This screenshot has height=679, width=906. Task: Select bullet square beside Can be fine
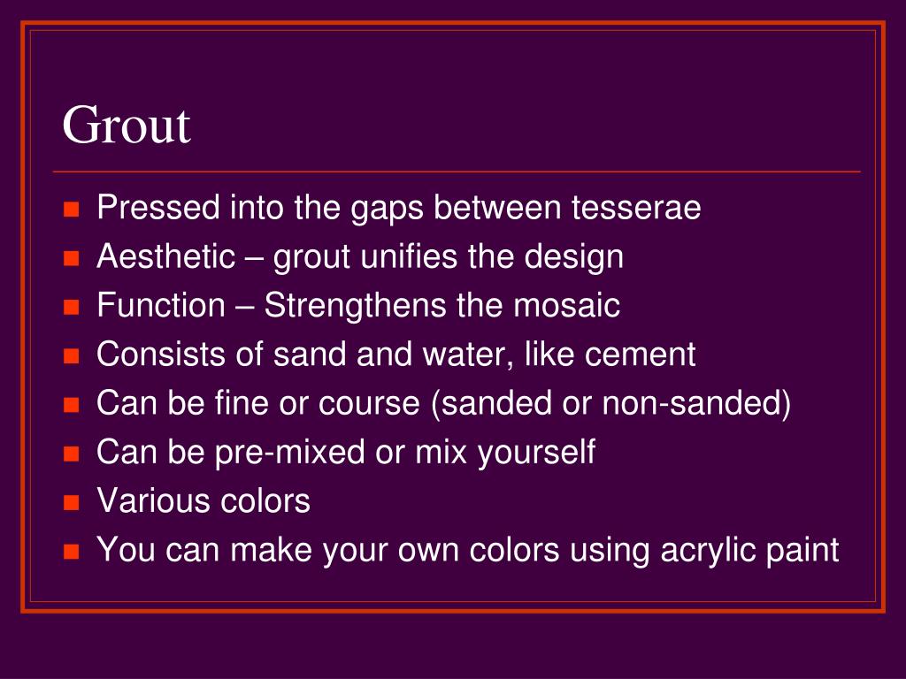(71, 404)
